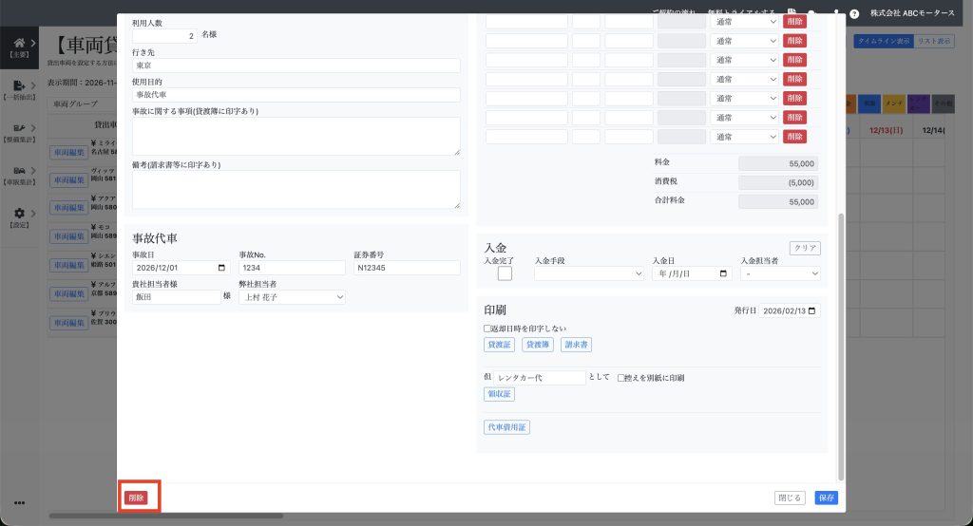Click the 【一括抽出】 file export sidebar icon
The height and width of the screenshot is (526, 973).
click(19, 86)
